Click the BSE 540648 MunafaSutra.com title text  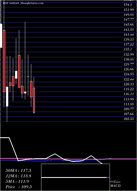tap(23, 3)
